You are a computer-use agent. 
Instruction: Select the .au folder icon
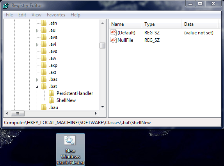(44, 30)
